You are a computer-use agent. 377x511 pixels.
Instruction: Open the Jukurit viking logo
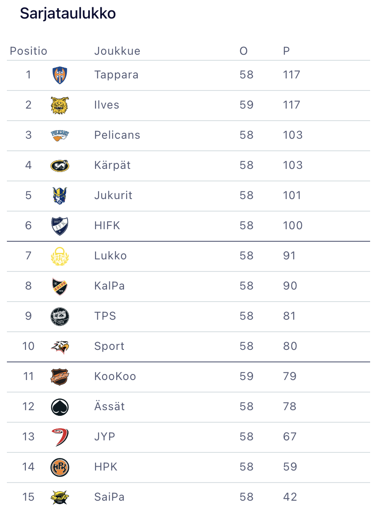59,196
